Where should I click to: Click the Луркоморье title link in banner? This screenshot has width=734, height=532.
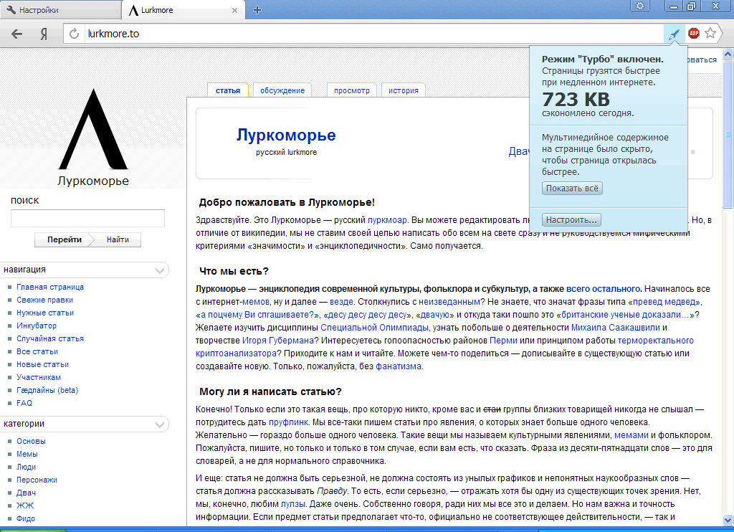point(286,135)
